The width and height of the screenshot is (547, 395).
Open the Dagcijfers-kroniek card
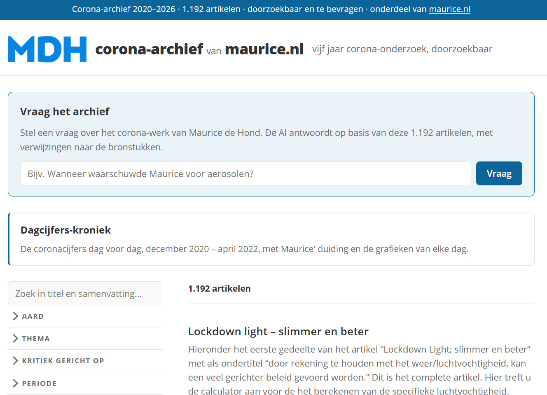(271, 239)
